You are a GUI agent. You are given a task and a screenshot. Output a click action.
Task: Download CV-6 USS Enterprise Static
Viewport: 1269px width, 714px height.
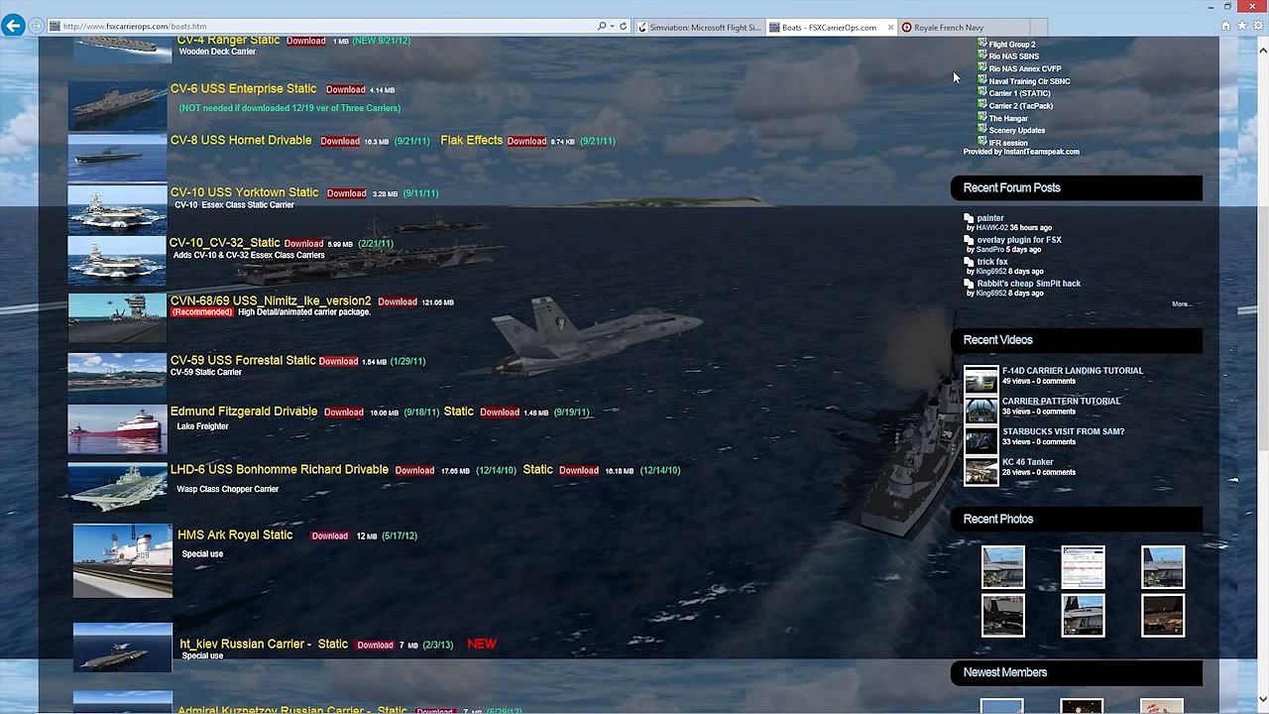pos(346,90)
